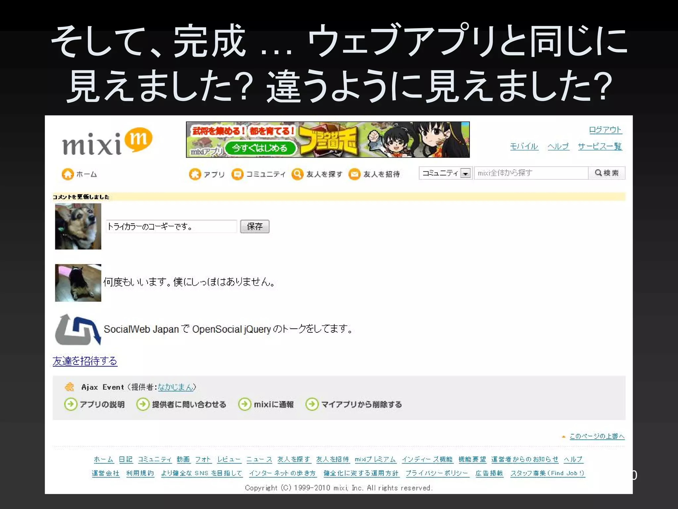Image resolution: width=678 pixels, height=509 pixels.
Task: Click the mixi全体から探す search field
Action: click(x=531, y=173)
